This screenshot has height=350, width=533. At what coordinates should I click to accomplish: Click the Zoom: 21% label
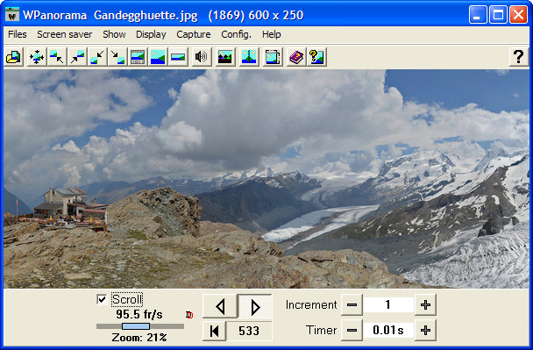click(139, 338)
